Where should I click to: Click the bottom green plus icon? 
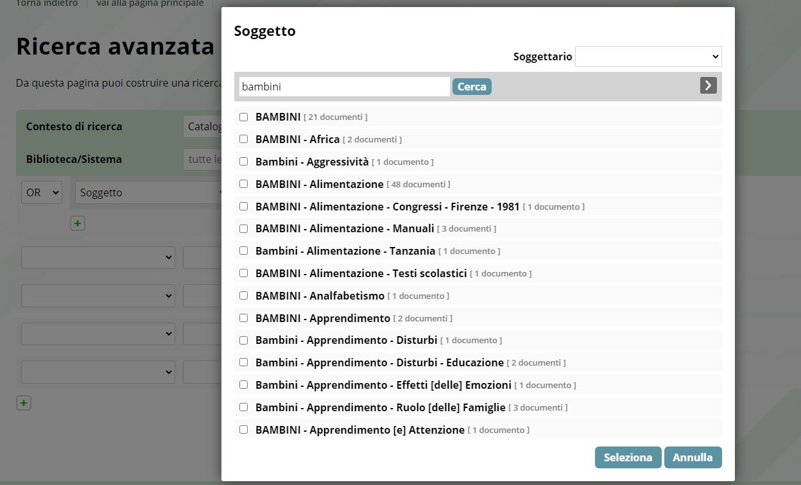click(x=24, y=403)
